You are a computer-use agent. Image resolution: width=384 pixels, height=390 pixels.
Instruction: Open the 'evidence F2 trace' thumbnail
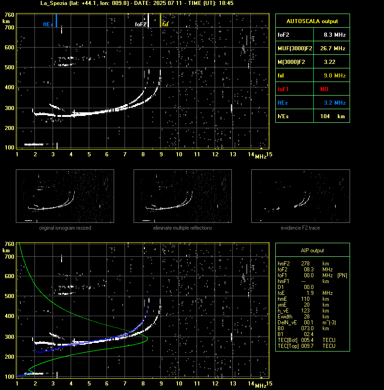pos(300,196)
